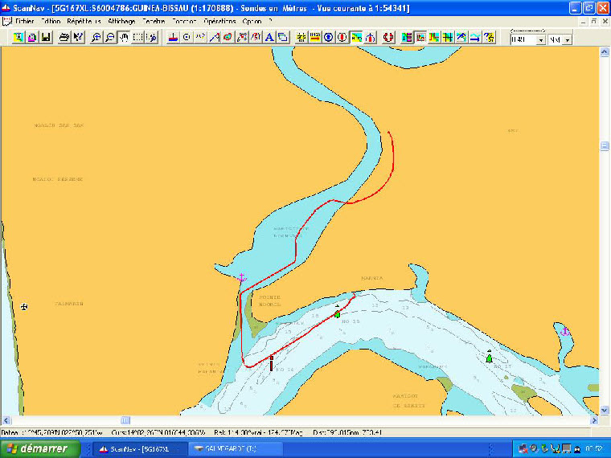The image size is (611, 458).
Task: Click the help question mark toolbar icon
Action: [x=489, y=37]
